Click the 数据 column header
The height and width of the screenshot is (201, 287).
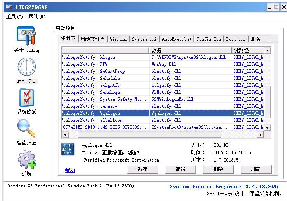(x=191, y=50)
